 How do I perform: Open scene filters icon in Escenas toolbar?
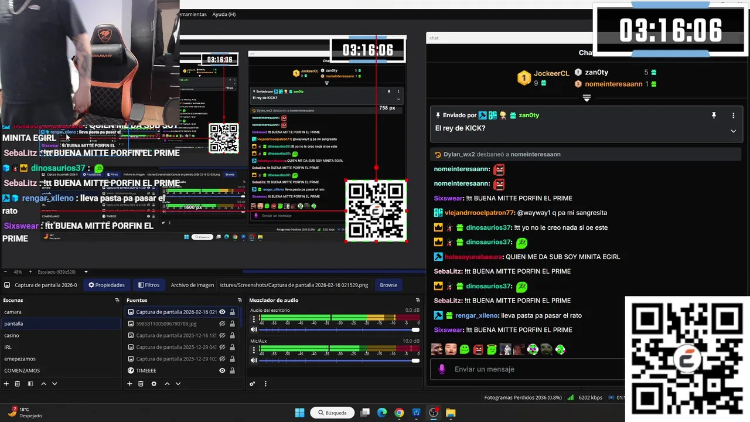30,384
